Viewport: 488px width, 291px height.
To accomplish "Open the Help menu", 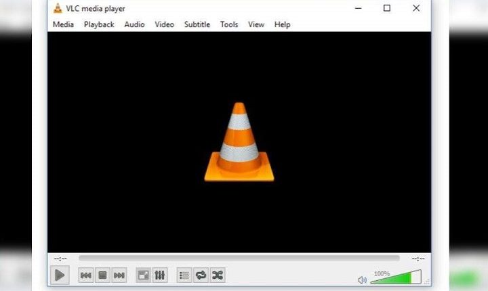I will (282, 24).
